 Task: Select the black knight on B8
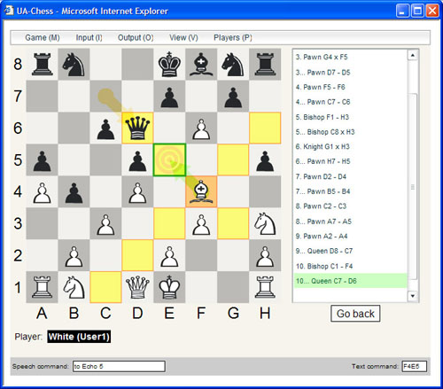tap(74, 65)
